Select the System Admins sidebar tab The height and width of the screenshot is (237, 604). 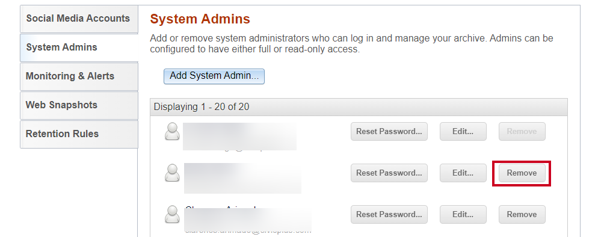[79, 48]
